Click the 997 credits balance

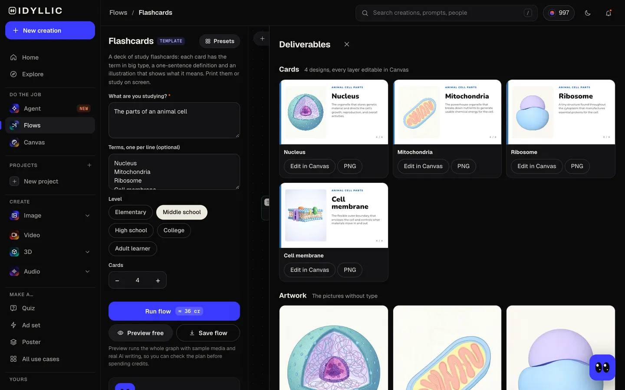click(x=559, y=13)
